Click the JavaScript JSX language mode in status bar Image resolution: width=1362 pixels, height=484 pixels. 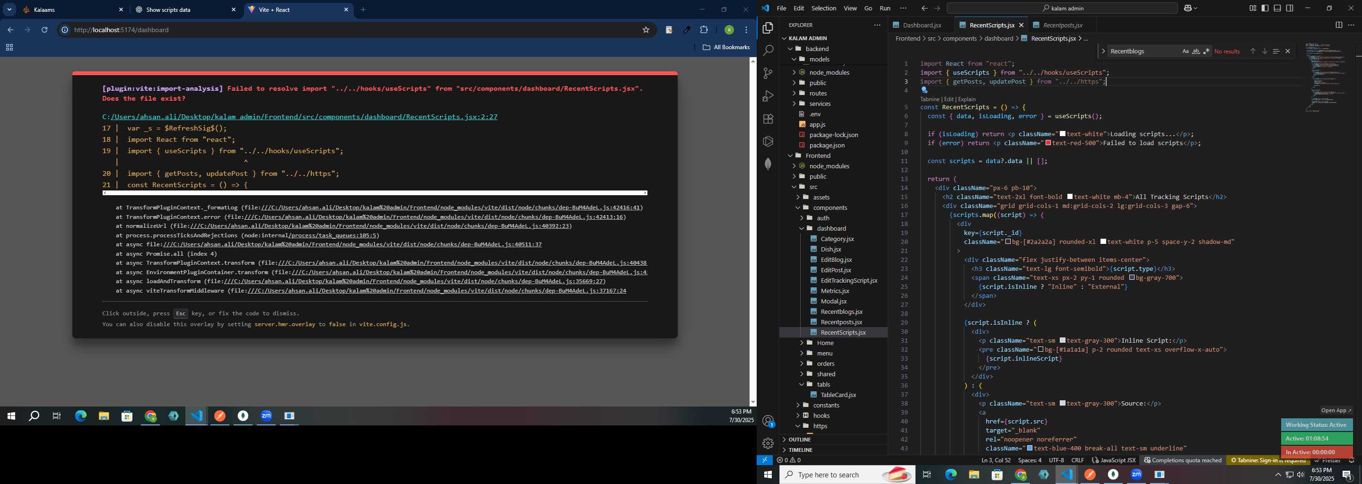click(1114, 460)
